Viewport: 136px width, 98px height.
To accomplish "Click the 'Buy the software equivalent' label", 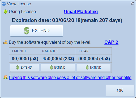I will coord(50,42).
